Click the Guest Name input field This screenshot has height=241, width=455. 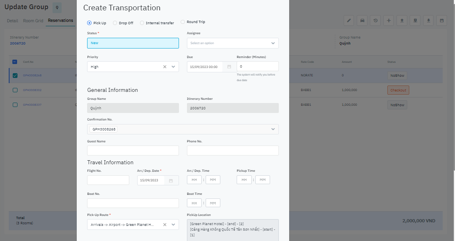pos(133,150)
